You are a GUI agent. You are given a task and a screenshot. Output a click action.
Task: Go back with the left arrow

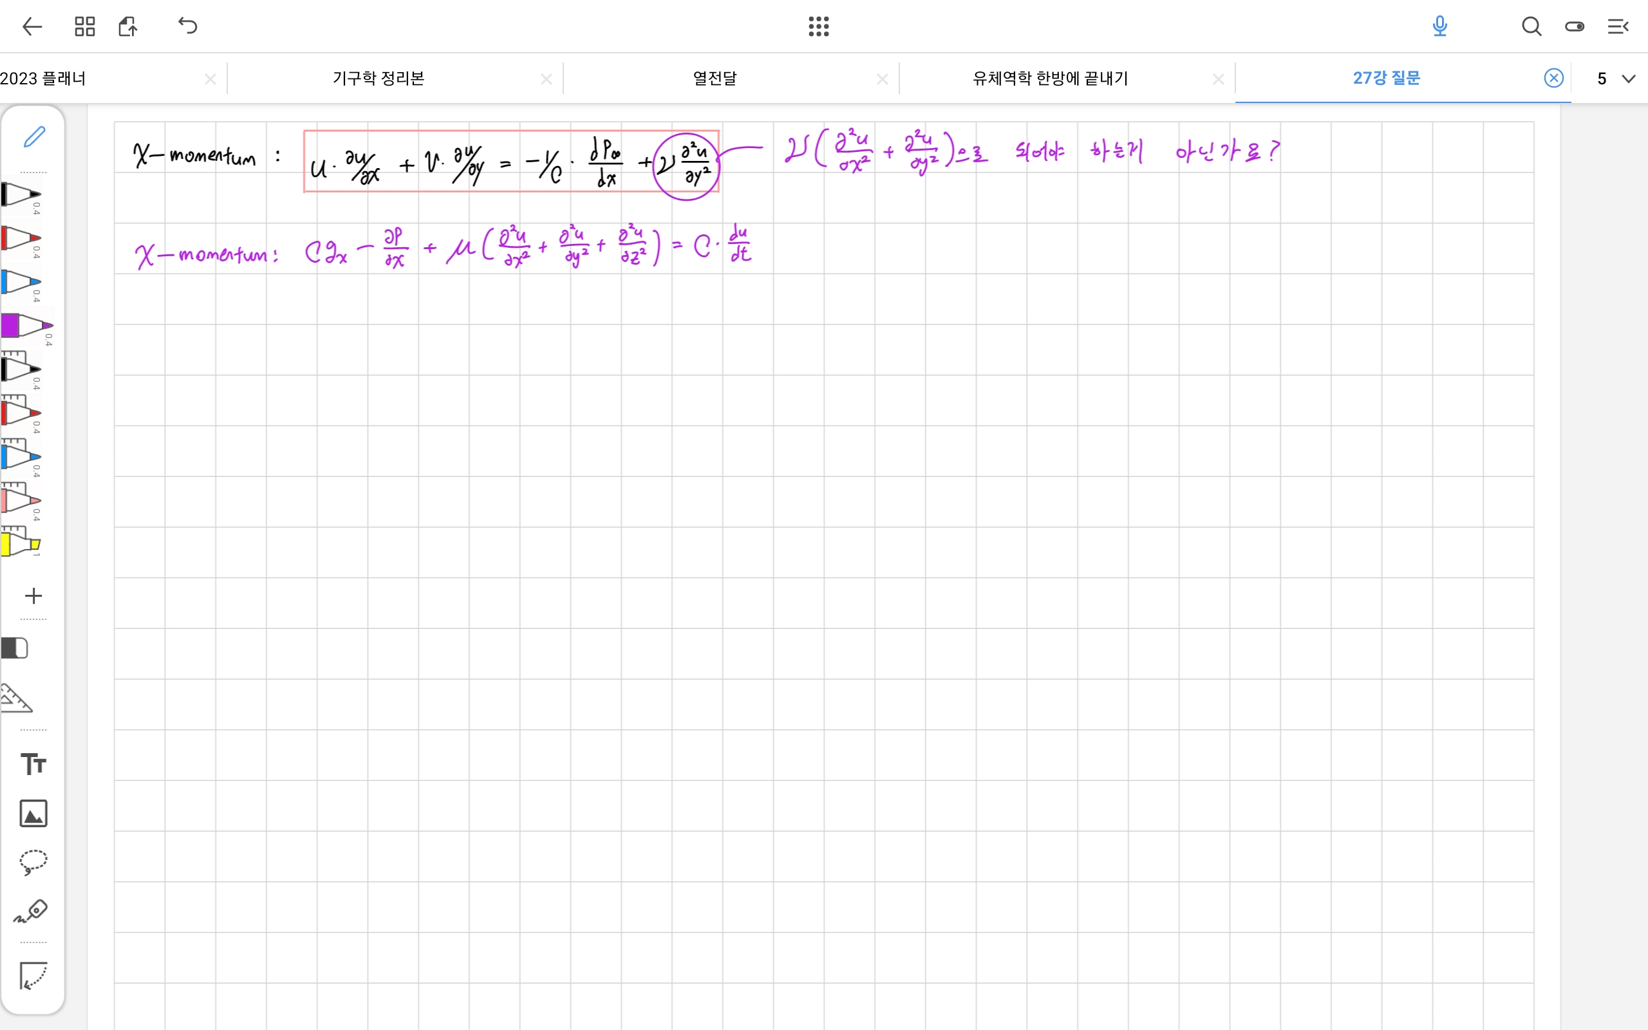tap(32, 26)
